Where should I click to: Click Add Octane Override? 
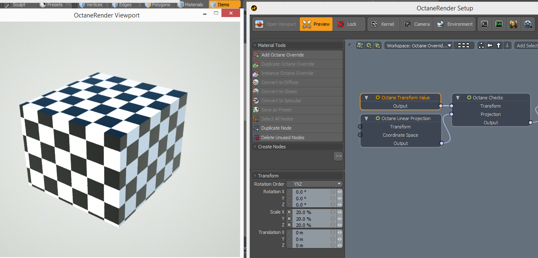297,55
